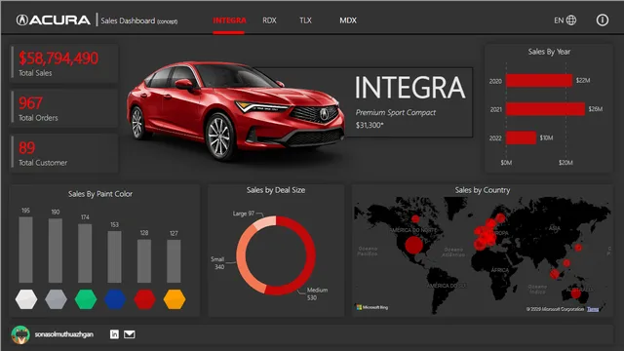This screenshot has width=624, height=351.
Task: Click the $22M value label
Action: 583,80
